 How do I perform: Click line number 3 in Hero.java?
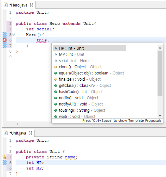coord(10,24)
